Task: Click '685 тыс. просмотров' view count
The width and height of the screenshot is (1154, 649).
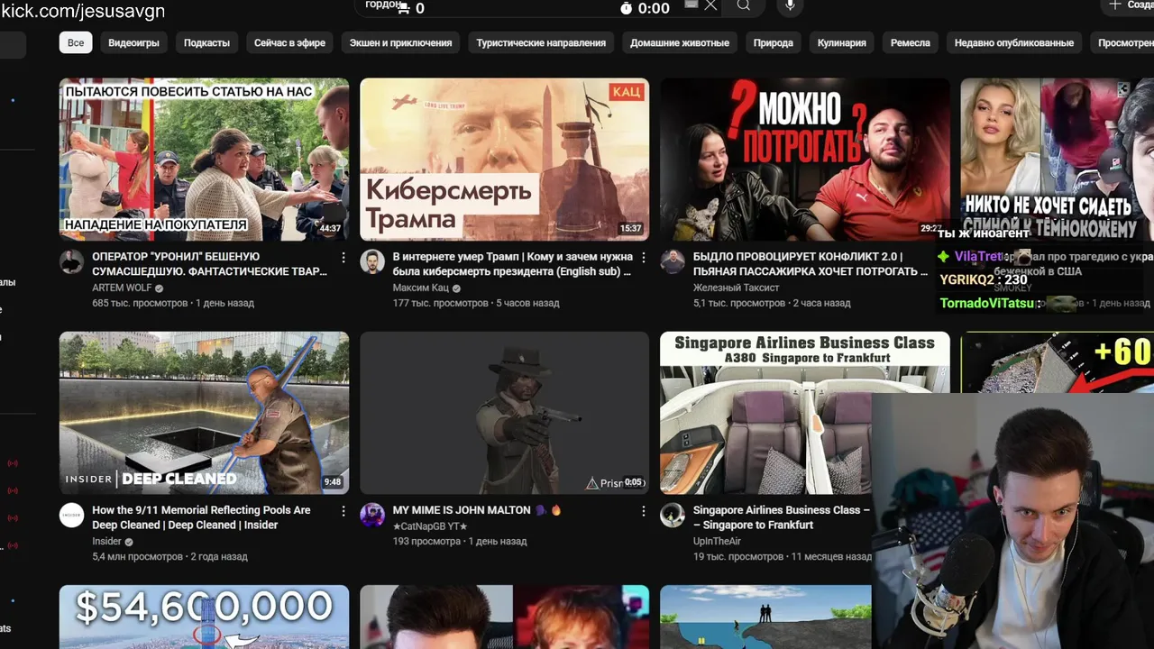Action: [140, 304]
